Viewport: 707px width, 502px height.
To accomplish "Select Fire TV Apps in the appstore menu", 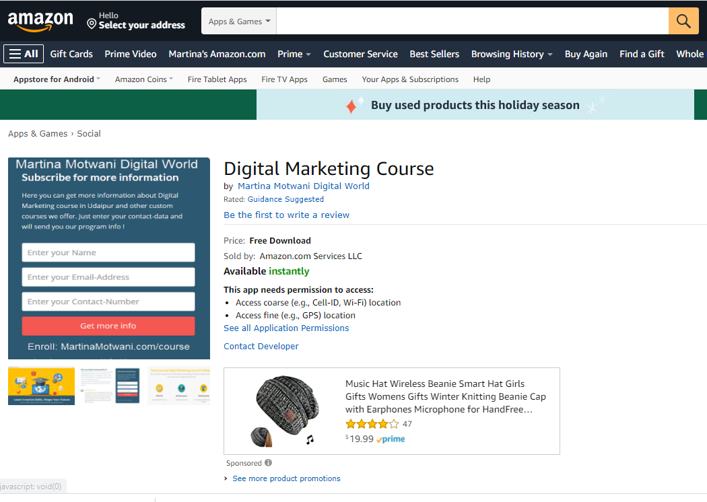I will [x=284, y=79].
